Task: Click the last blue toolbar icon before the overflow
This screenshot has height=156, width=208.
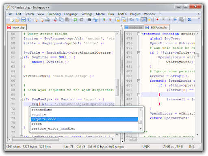Action: coord(189,20)
